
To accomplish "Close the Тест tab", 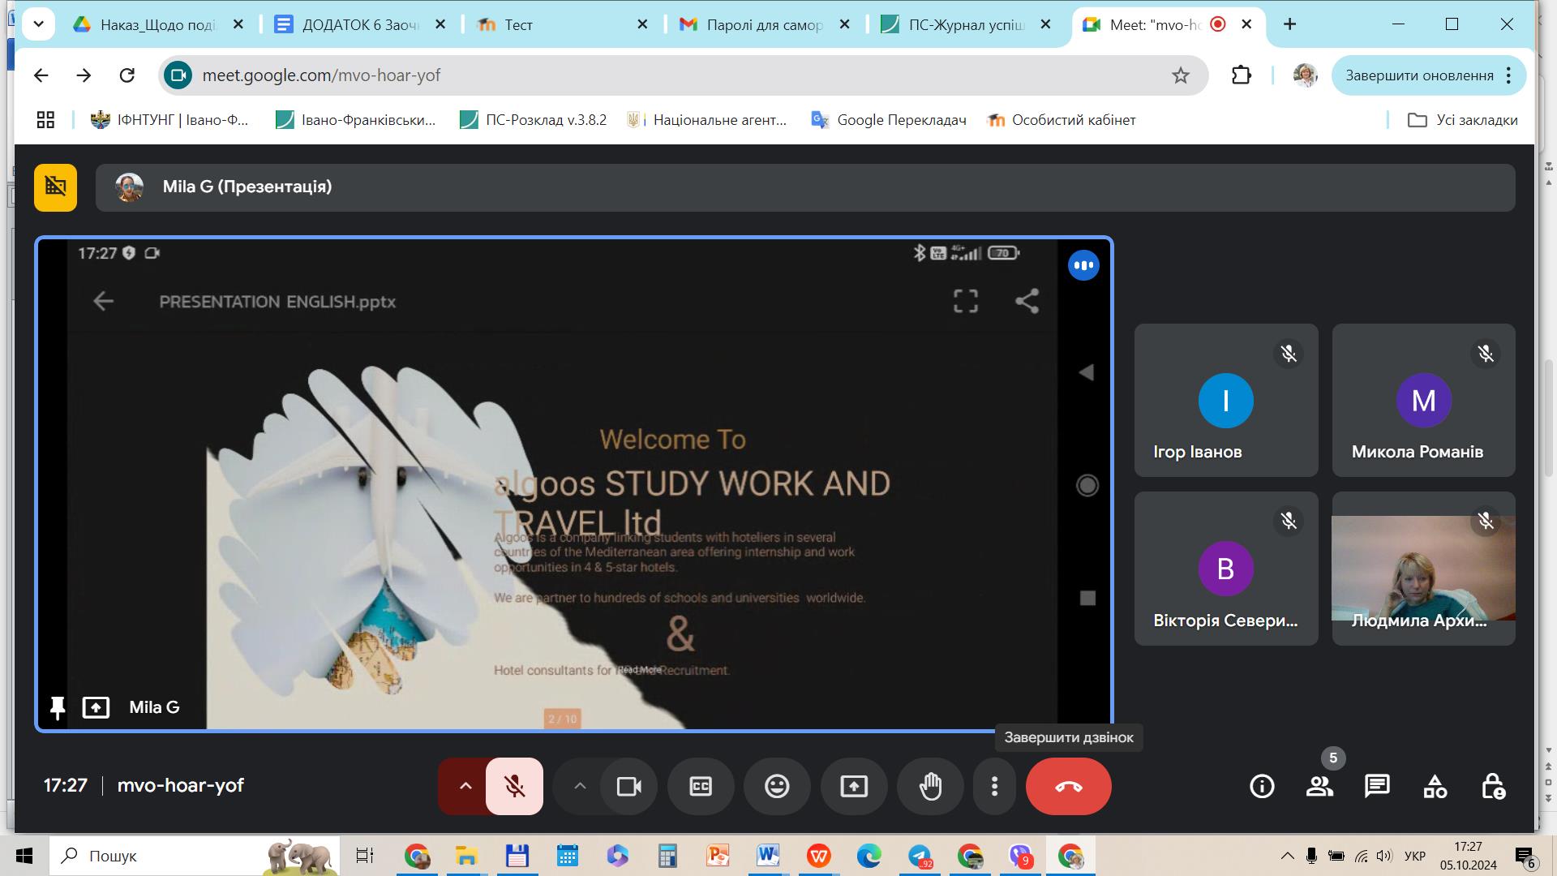I will [642, 24].
